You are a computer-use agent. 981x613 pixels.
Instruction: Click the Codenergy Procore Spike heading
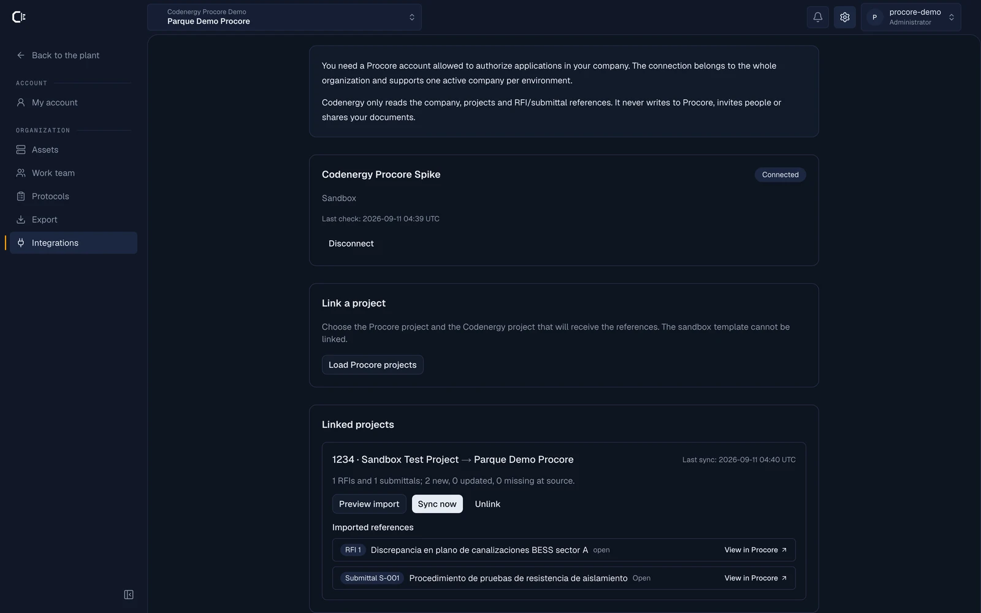[x=381, y=175]
